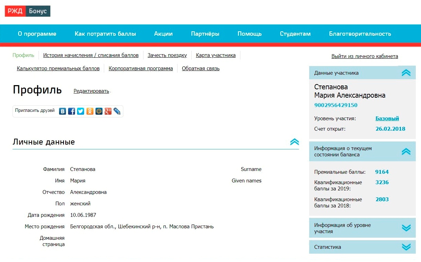Image resolution: width=421 pixels, height=262 pixels.
Task: Share invite via Odnoklassniki icon
Action: (90, 111)
